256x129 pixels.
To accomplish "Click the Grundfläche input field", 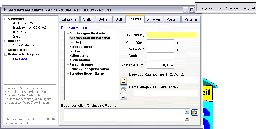I will tap(160, 43).
